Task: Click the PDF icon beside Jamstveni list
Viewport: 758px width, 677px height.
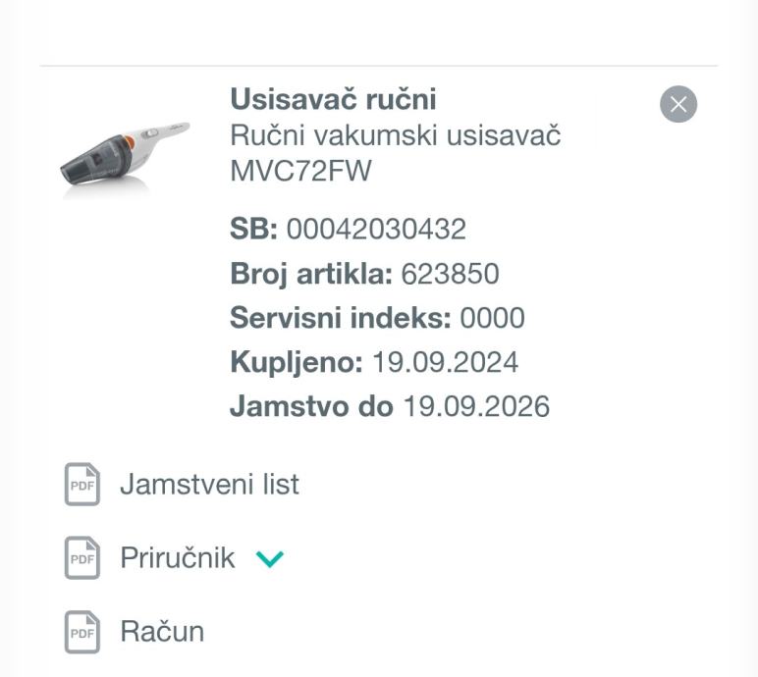Action: click(82, 485)
